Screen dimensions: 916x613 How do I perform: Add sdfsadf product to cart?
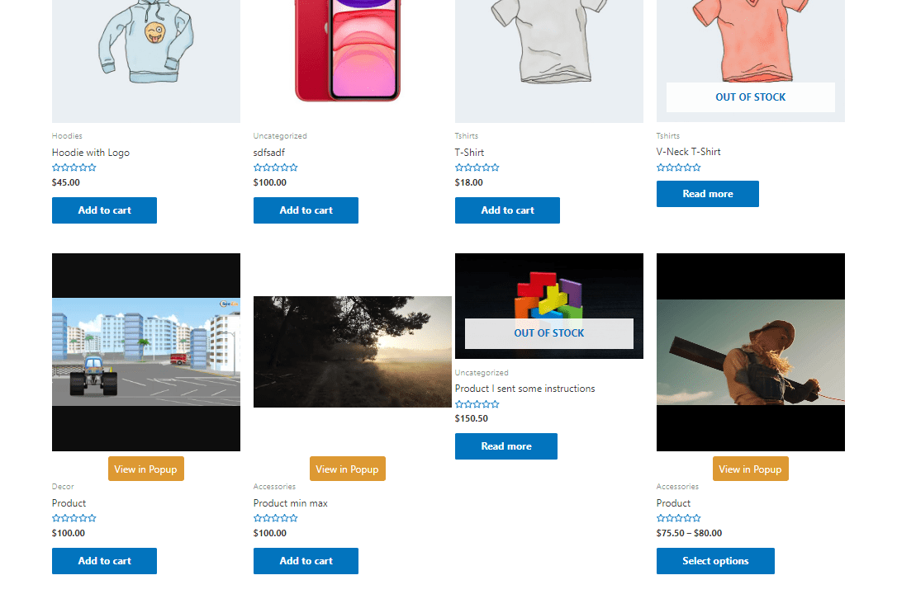[306, 210]
